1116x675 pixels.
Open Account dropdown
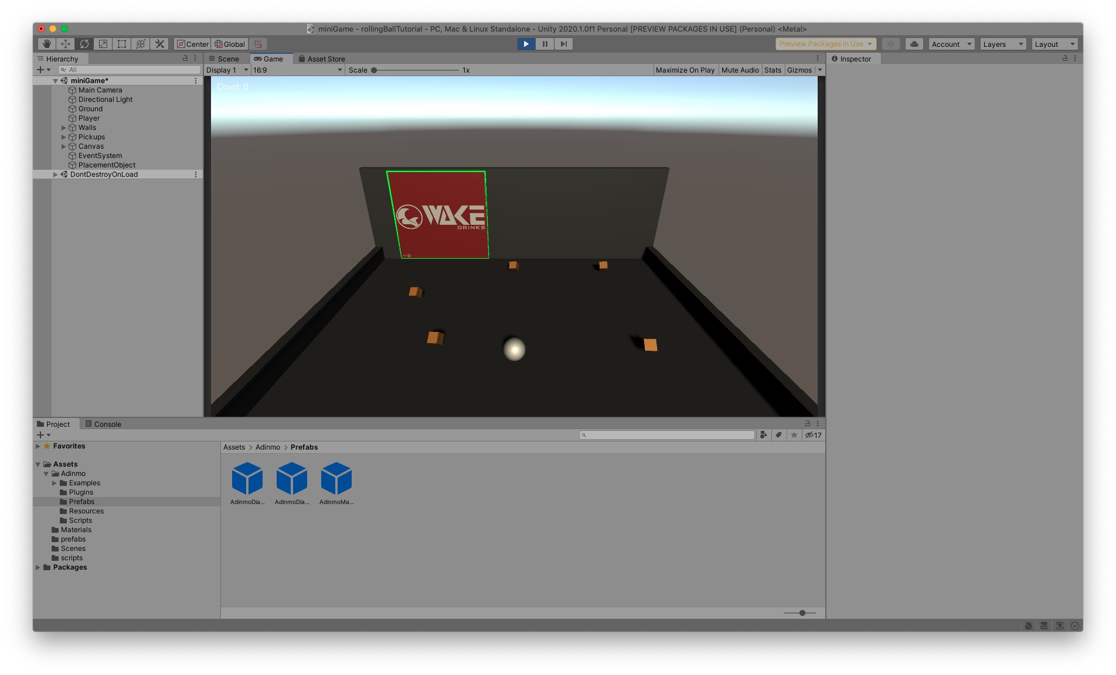click(x=952, y=44)
